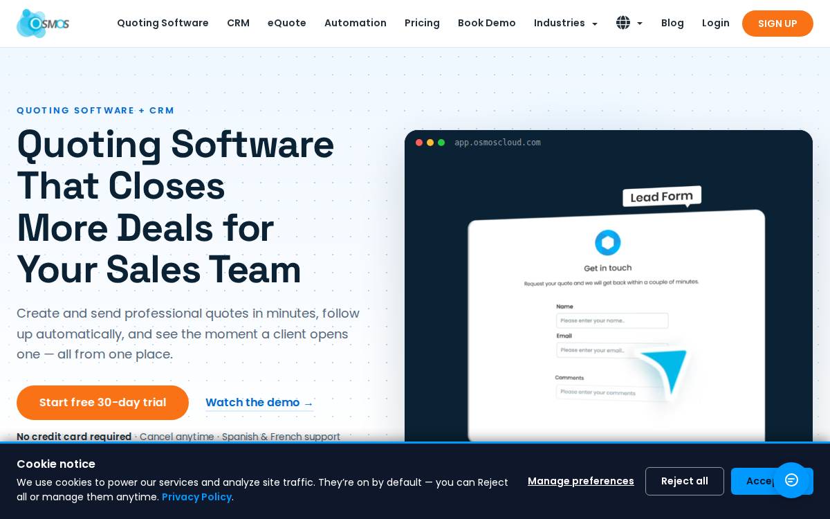Open Manage preferences in cookie notice
This screenshot has width=830, height=519.
581,481
